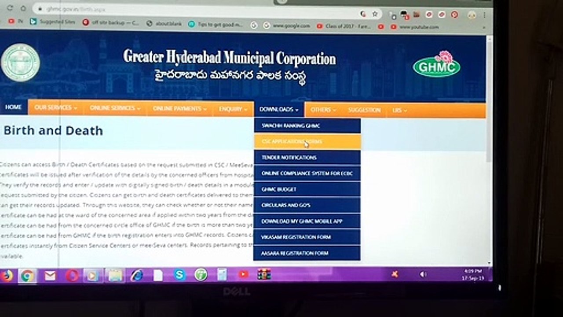Bookmark this page with the star icon
Screen dimensions: 563x317
point(375,14)
